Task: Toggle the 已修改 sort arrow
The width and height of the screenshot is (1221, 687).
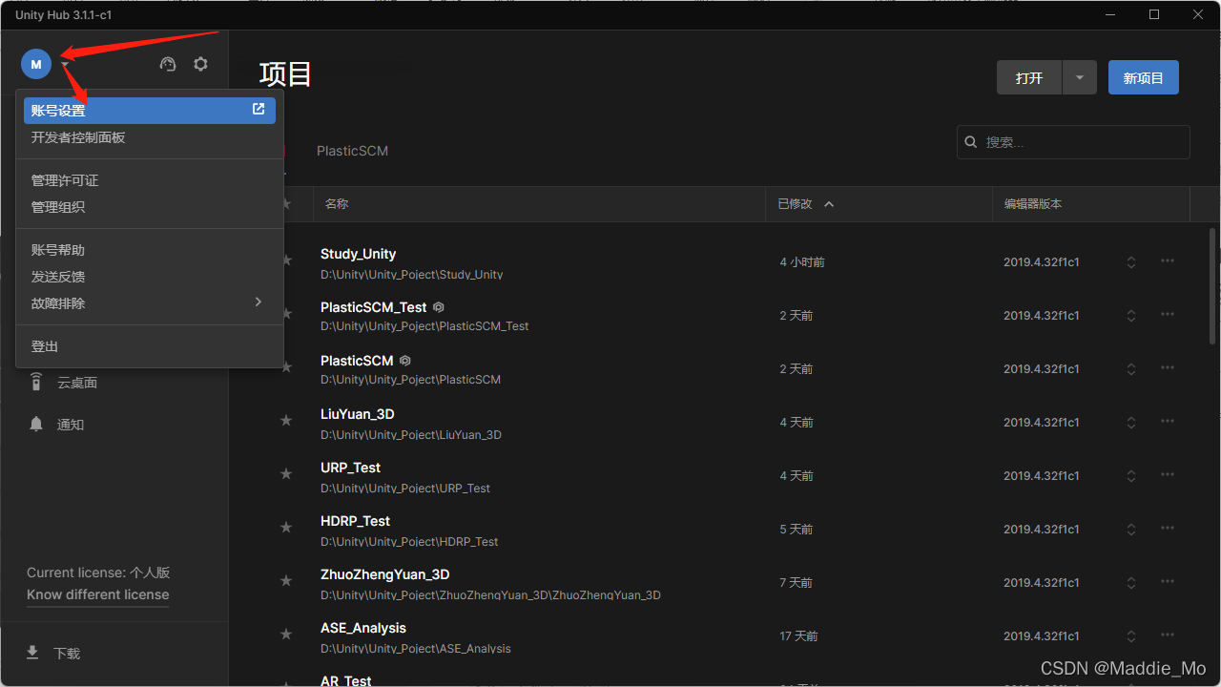Action: 829,204
